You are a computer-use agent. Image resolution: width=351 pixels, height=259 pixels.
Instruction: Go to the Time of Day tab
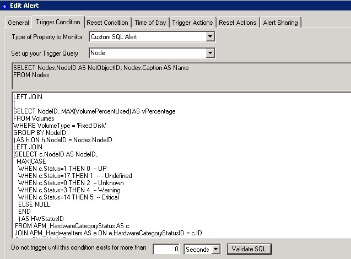(x=150, y=23)
